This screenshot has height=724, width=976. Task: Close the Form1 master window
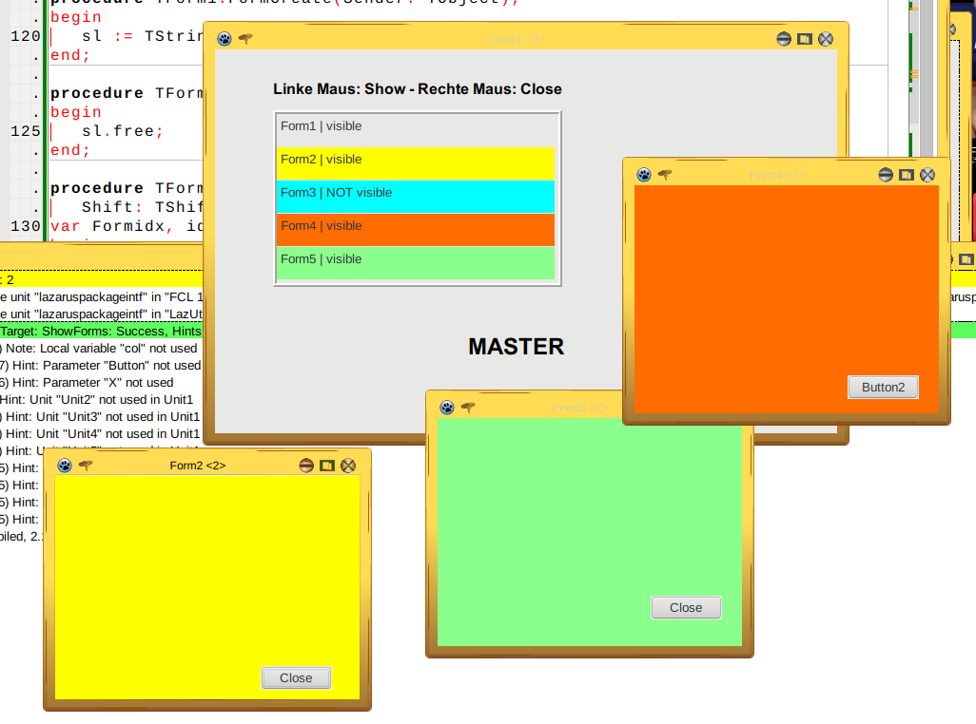point(826,39)
